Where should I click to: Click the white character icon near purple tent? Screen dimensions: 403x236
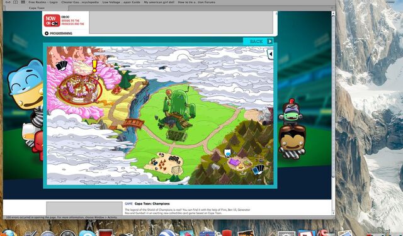tap(227, 153)
